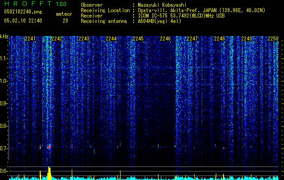Select the Ogata-vill. Akita-Pref. JAPAN location text
Viewport: 284px width, 180px height.
(201, 10)
